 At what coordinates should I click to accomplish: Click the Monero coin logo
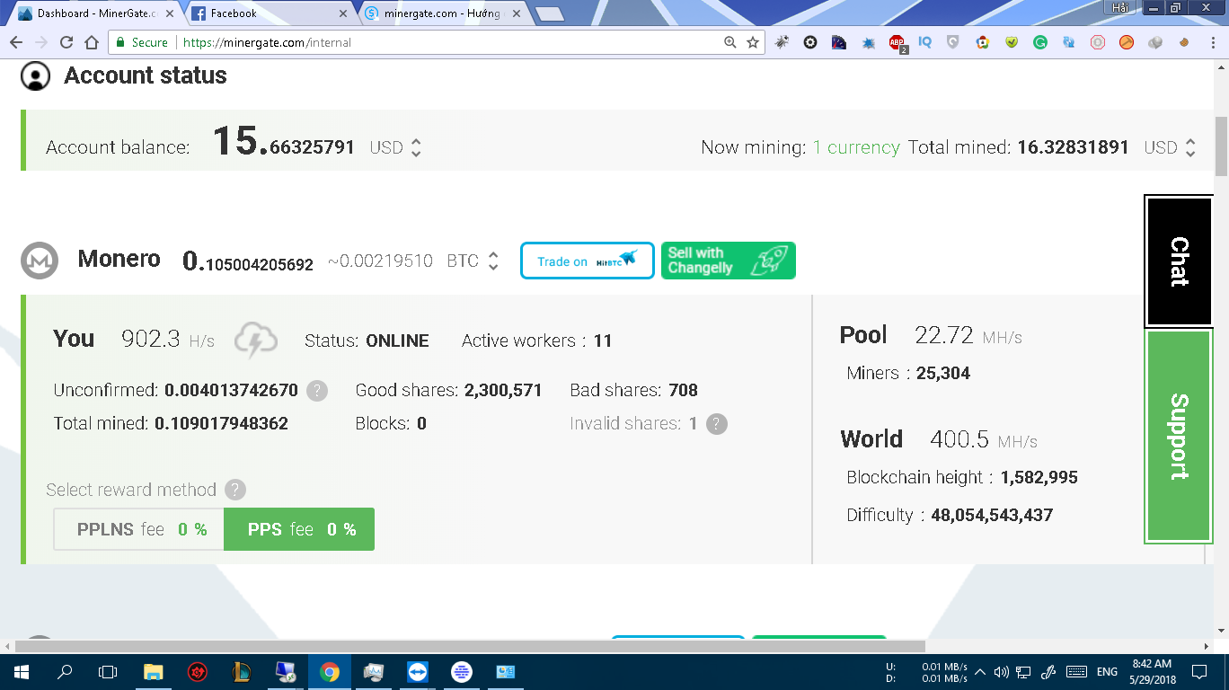pyautogui.click(x=40, y=261)
